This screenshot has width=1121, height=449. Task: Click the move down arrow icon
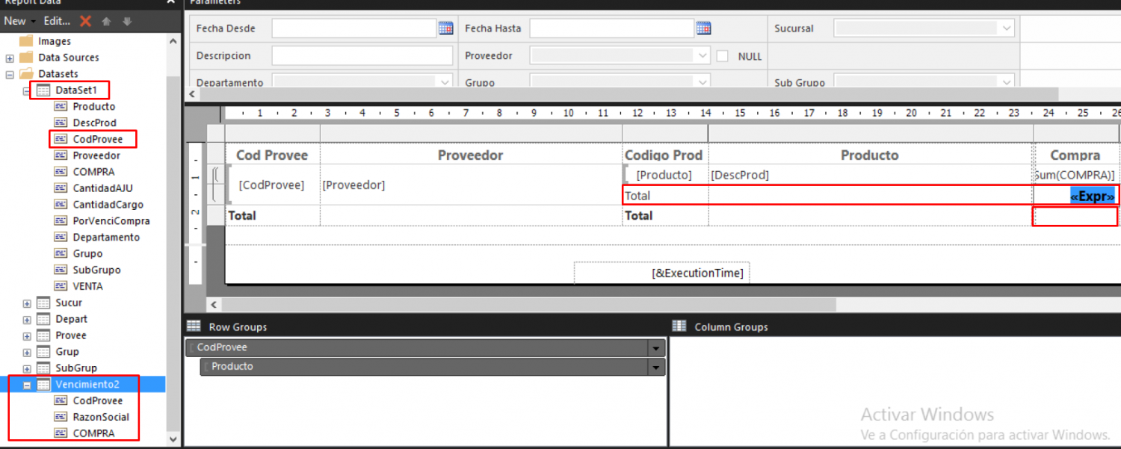(127, 21)
